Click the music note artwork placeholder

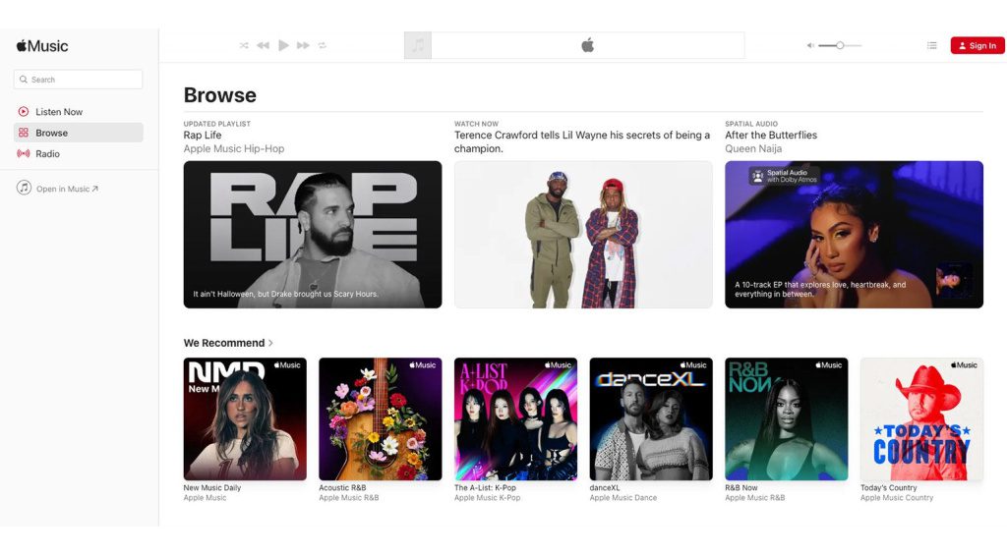click(418, 45)
